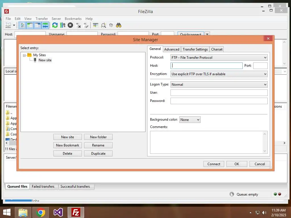Select the General tab
This screenshot has height=218, width=291.
pyautogui.click(x=155, y=49)
